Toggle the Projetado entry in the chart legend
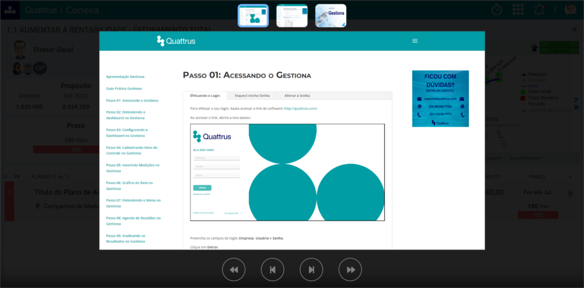 pyautogui.click(x=535, y=80)
